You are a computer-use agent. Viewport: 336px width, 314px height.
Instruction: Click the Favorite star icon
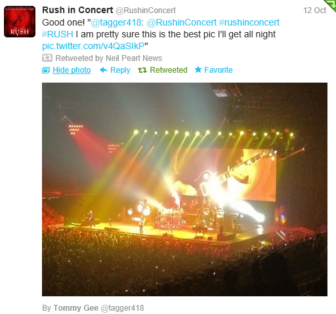click(198, 69)
